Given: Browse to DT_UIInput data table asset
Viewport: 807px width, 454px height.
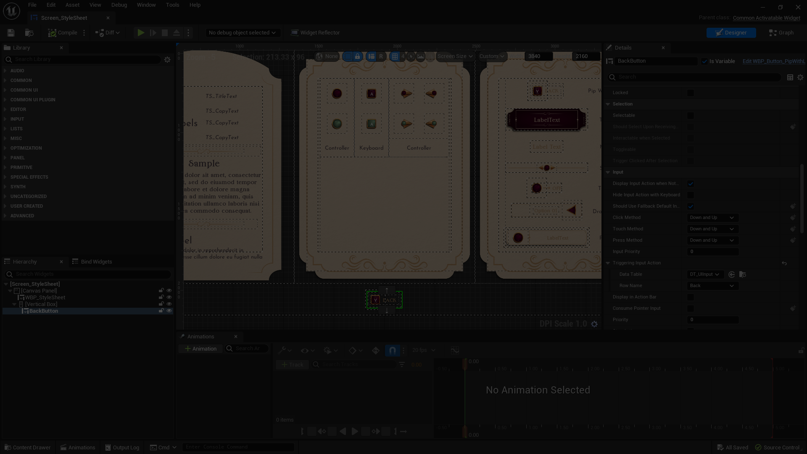Looking at the screenshot, I should click(x=742, y=275).
